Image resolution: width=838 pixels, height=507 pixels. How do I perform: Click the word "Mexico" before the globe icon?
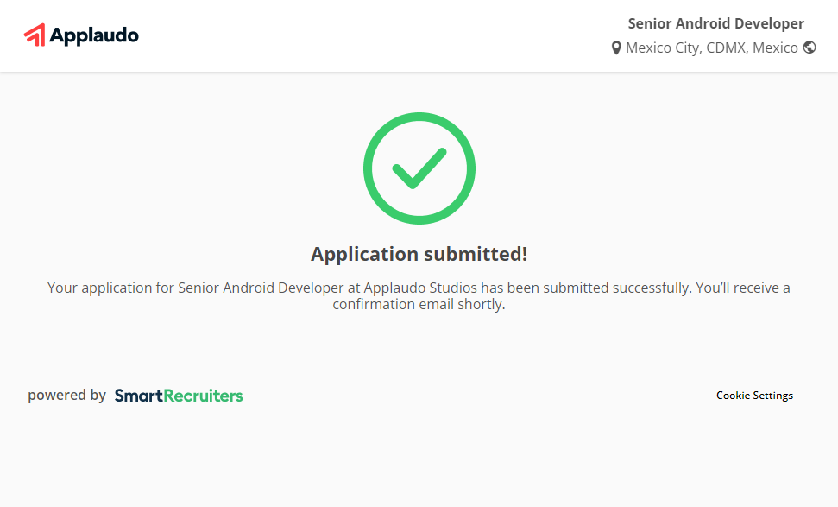click(x=775, y=48)
